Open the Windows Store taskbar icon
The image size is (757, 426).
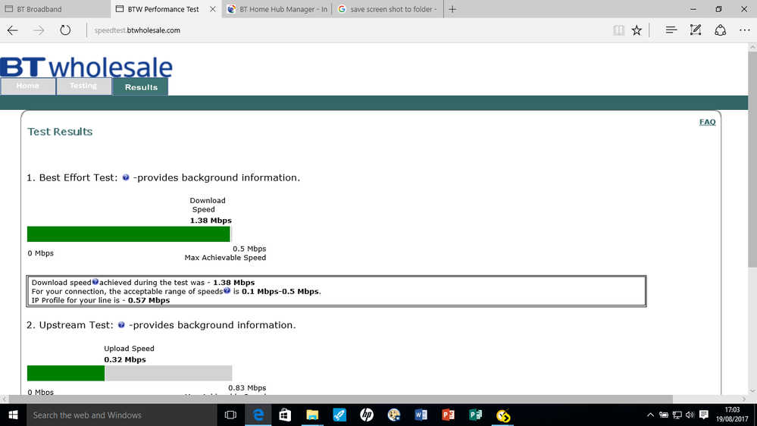coord(285,415)
